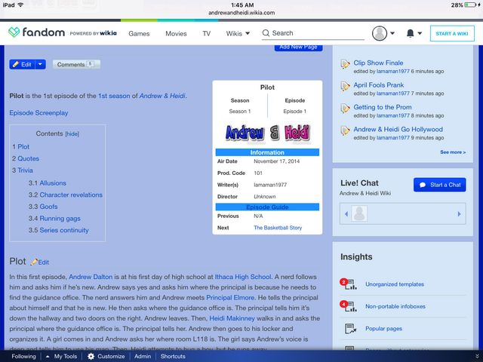Open Andrew & Heidi Go Hollywood link
The image size is (483, 362).
pos(398,129)
